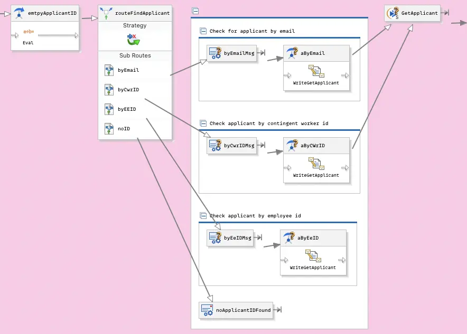Click the byEeIDMsg gear node icon
Image resolution: width=467 pixels, height=334 pixels.
(214, 237)
